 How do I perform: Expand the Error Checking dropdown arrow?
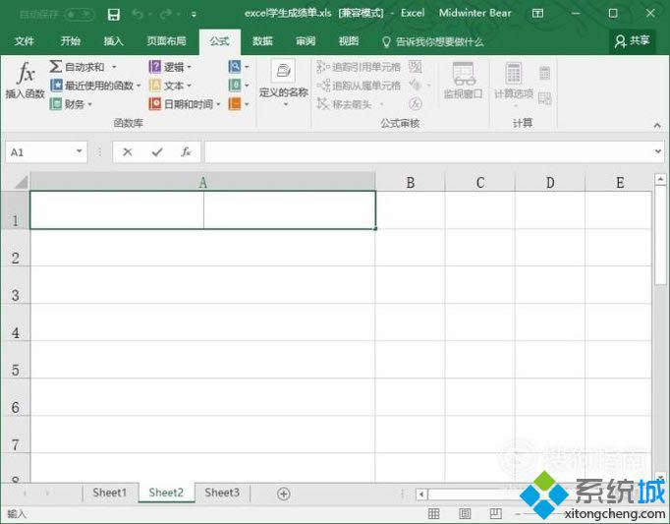tap(428, 86)
